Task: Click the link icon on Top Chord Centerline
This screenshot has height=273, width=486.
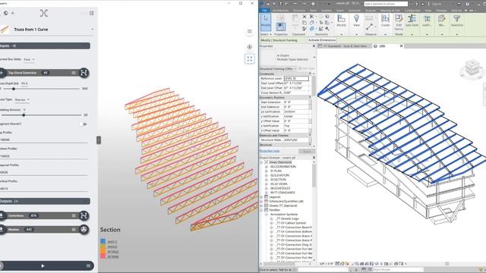Action: point(84,73)
